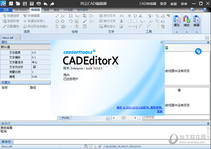Close the about CADEditorX dialog
211x149 pixels.
coord(162,43)
